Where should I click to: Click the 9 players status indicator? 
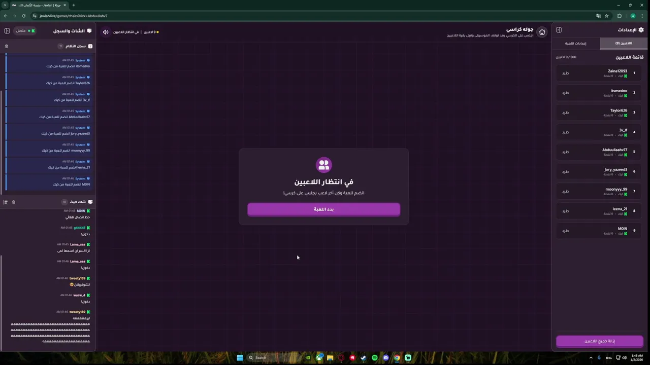151,32
